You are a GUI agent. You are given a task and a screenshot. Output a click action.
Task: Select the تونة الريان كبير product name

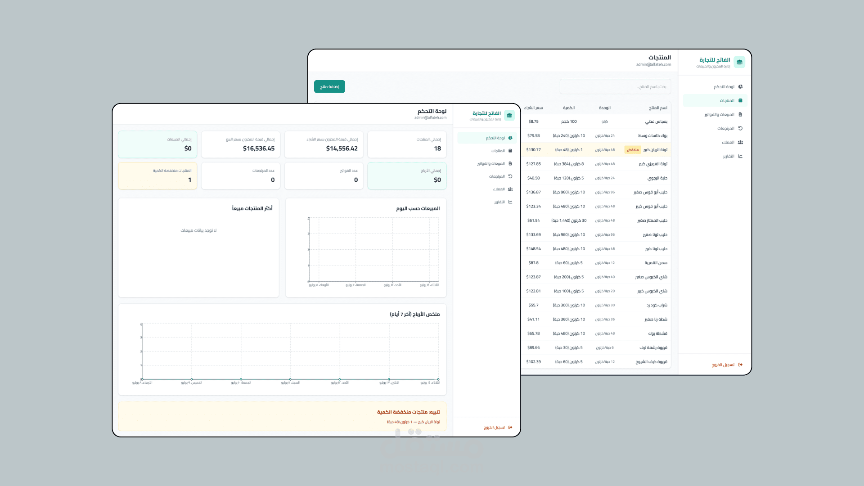coord(655,150)
